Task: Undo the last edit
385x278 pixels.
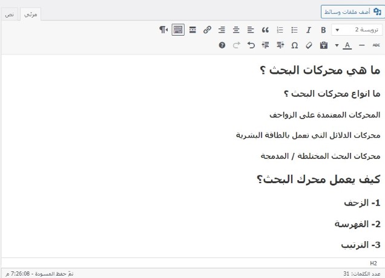Action: tap(251, 45)
